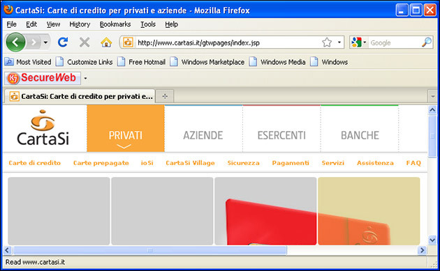Run search with the magnifier icon

[x=427, y=42]
